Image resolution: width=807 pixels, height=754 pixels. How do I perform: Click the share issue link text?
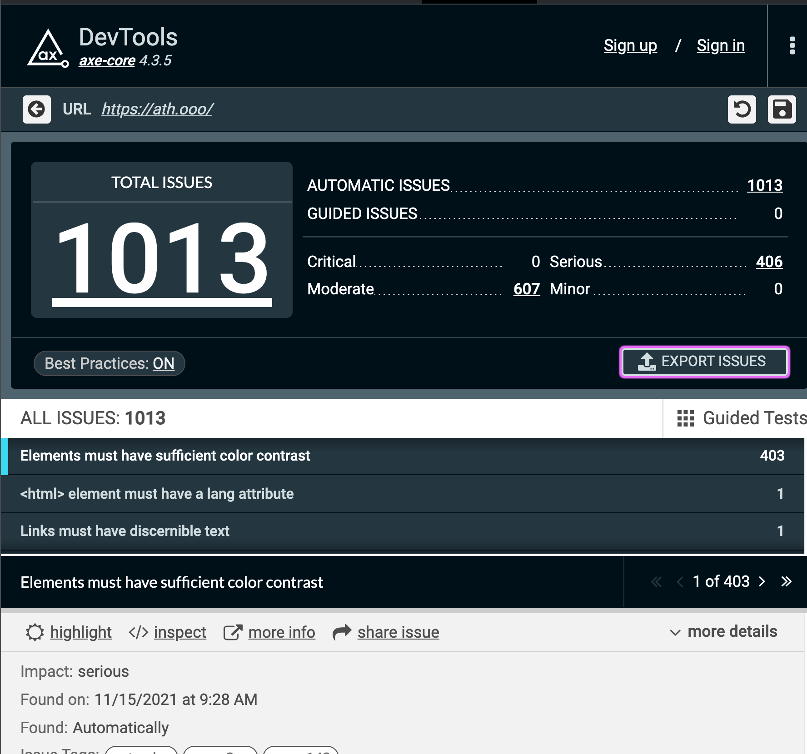tap(399, 632)
